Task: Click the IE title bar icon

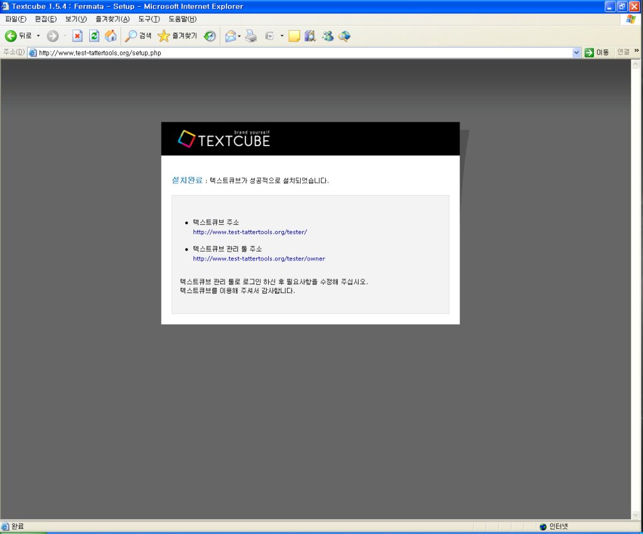Action: coord(5,6)
